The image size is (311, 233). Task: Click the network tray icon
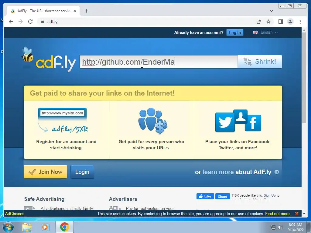click(x=273, y=227)
